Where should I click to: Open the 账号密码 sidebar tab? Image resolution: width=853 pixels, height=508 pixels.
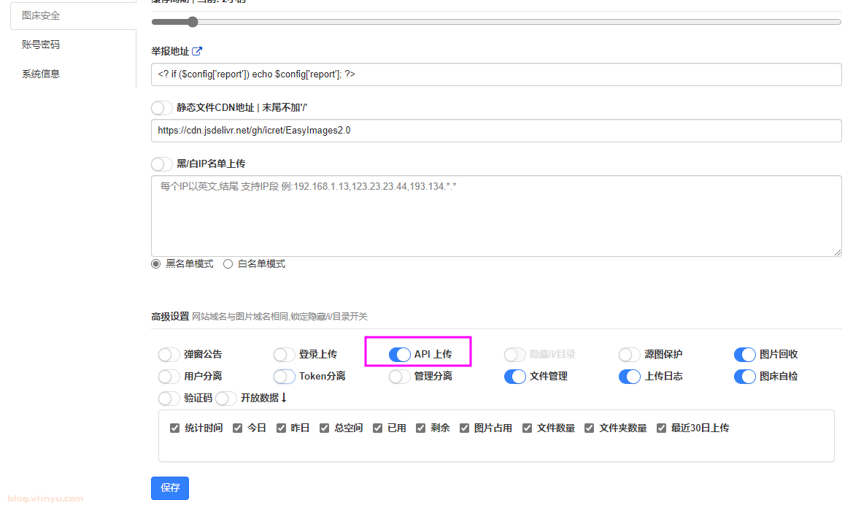click(41, 45)
